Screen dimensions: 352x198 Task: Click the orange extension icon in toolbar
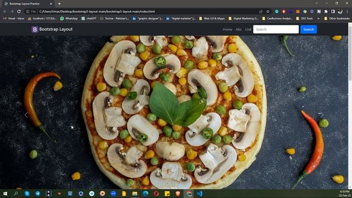pyautogui.click(x=298, y=12)
